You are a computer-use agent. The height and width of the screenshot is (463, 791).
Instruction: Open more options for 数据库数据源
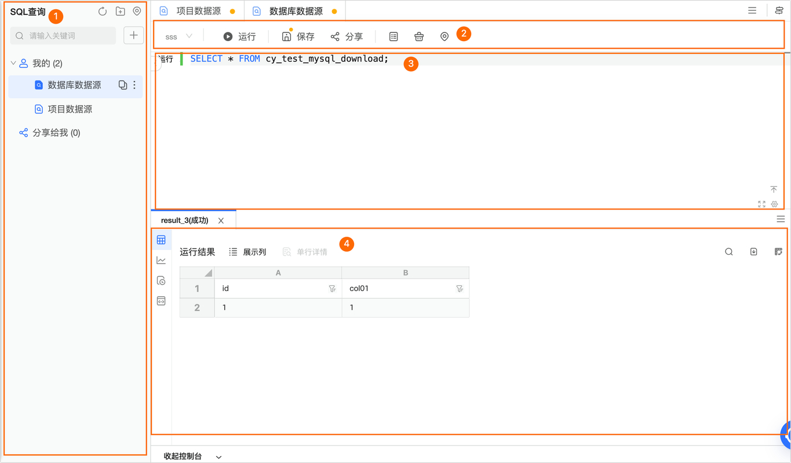click(133, 84)
